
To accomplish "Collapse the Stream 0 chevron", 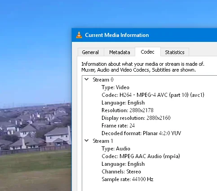I will click(x=87, y=79).
